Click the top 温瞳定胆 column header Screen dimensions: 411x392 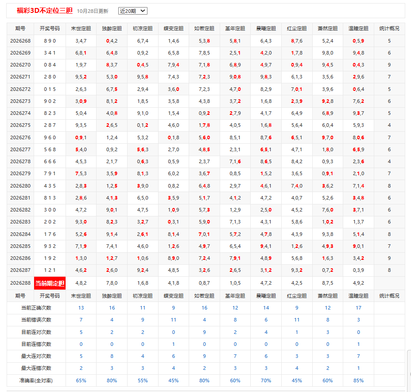tap(358, 28)
